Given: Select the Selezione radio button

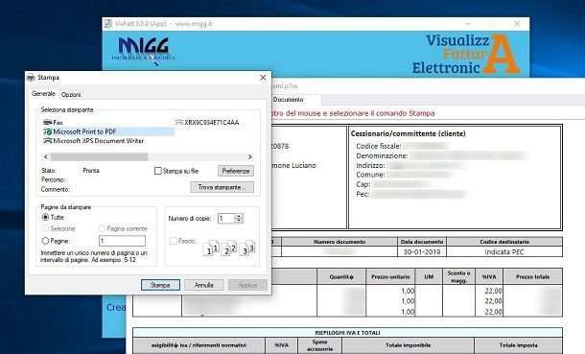Looking at the screenshot, I should pos(45,228).
